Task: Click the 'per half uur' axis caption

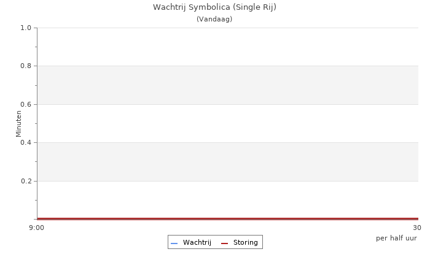Action: click(x=396, y=238)
